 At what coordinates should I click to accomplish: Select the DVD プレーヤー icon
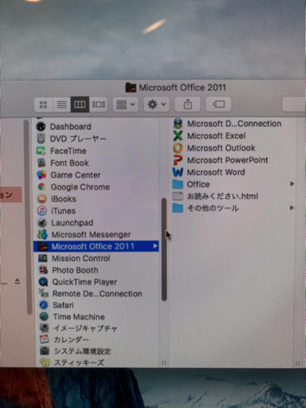point(41,139)
